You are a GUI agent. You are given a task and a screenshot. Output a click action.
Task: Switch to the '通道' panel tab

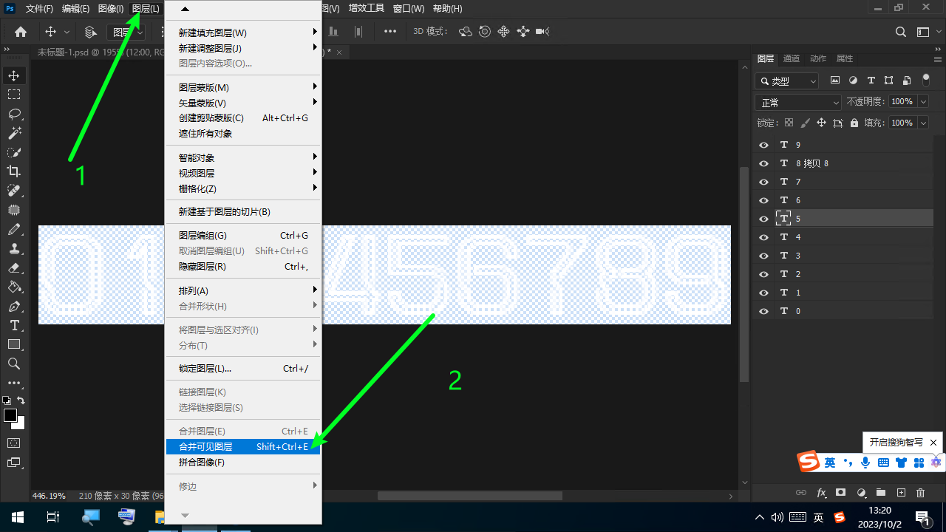(x=791, y=58)
